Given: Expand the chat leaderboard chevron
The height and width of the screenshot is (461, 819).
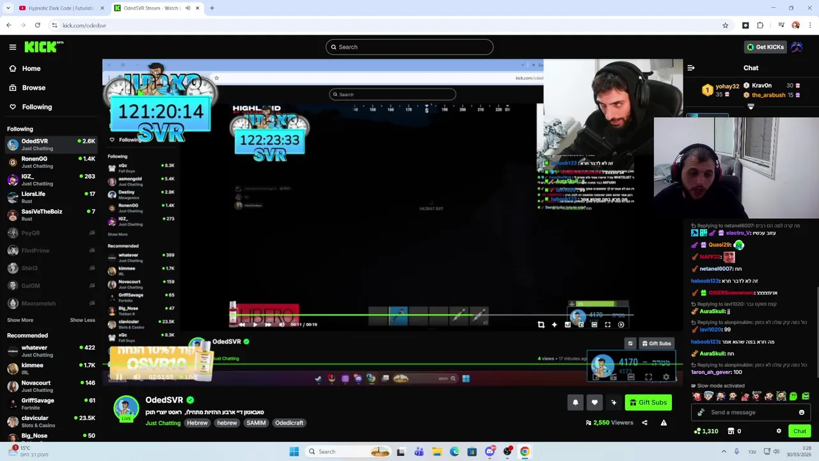Looking at the screenshot, I should pyautogui.click(x=751, y=108).
